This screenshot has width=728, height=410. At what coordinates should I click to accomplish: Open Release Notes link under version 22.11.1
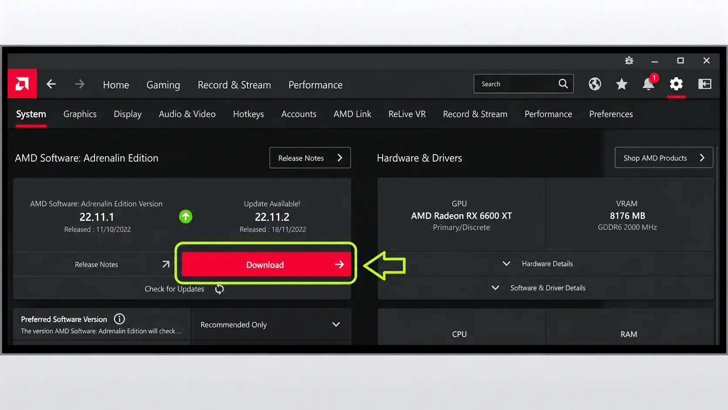pos(96,264)
